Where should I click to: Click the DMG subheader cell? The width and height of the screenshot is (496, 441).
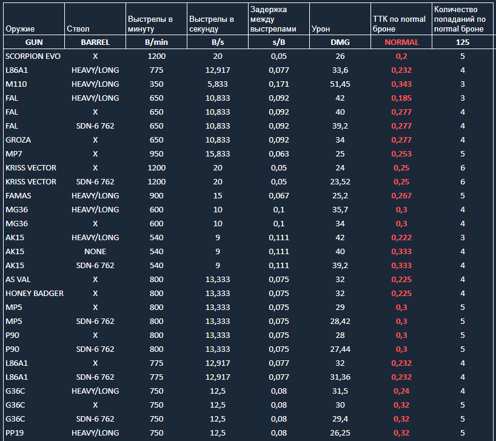click(x=340, y=42)
